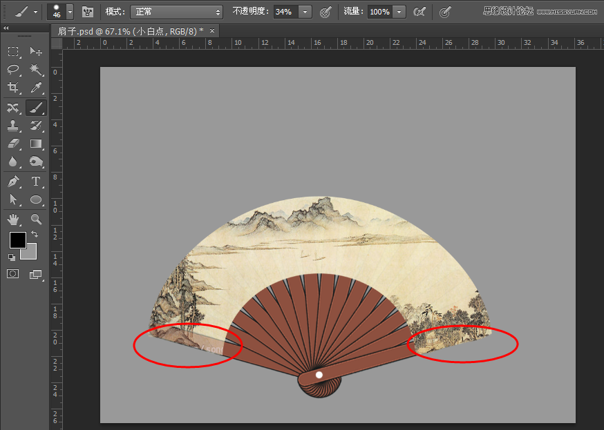Expand the Flow (流量) dropdown
This screenshot has width=604, height=430.
(398, 12)
